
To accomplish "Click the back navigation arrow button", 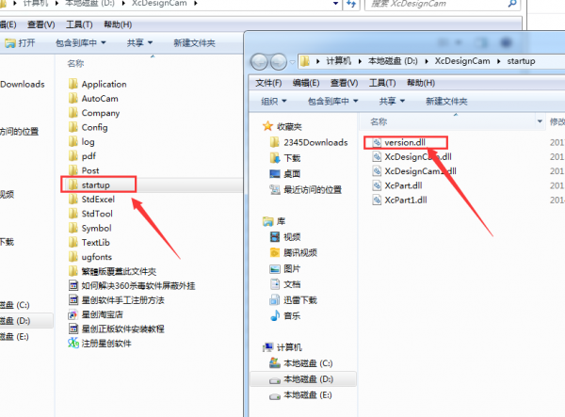I will [x=260, y=62].
